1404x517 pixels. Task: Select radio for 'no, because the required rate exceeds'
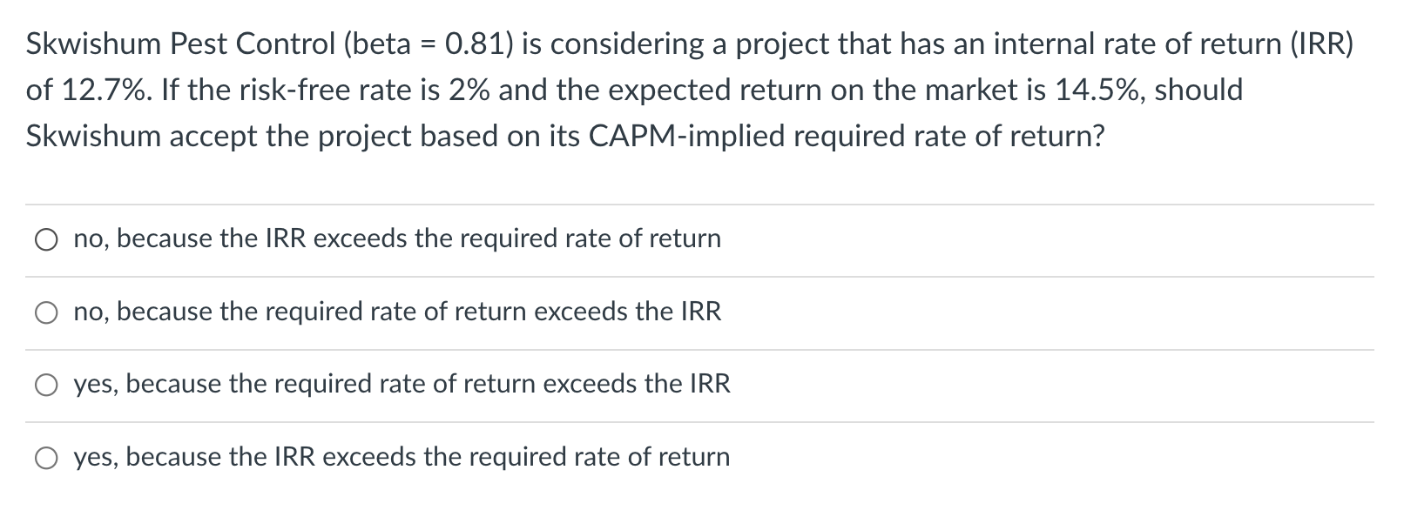45,312
